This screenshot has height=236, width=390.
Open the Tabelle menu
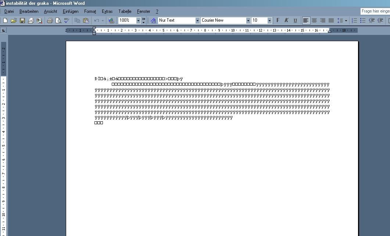(x=125, y=11)
